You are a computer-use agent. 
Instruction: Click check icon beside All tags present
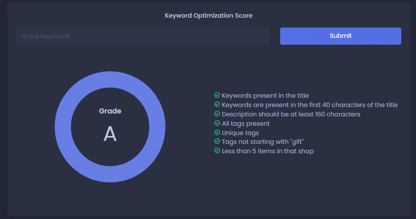[217, 123]
